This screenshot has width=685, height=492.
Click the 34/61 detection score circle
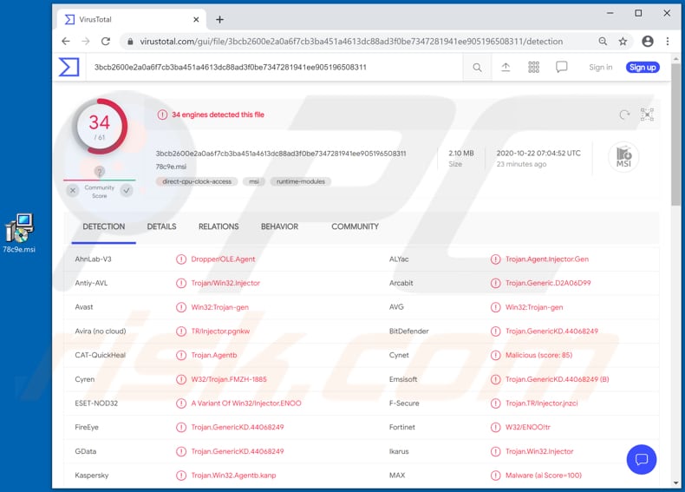pyautogui.click(x=100, y=127)
